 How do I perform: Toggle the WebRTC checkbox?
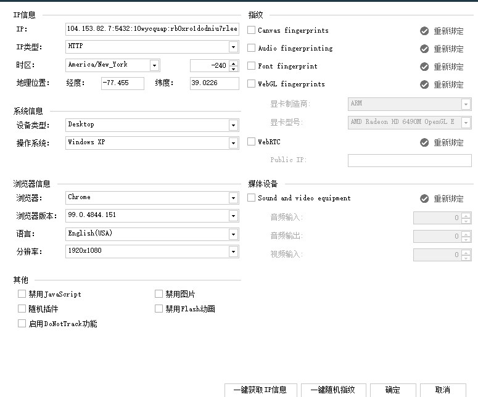[251, 141]
